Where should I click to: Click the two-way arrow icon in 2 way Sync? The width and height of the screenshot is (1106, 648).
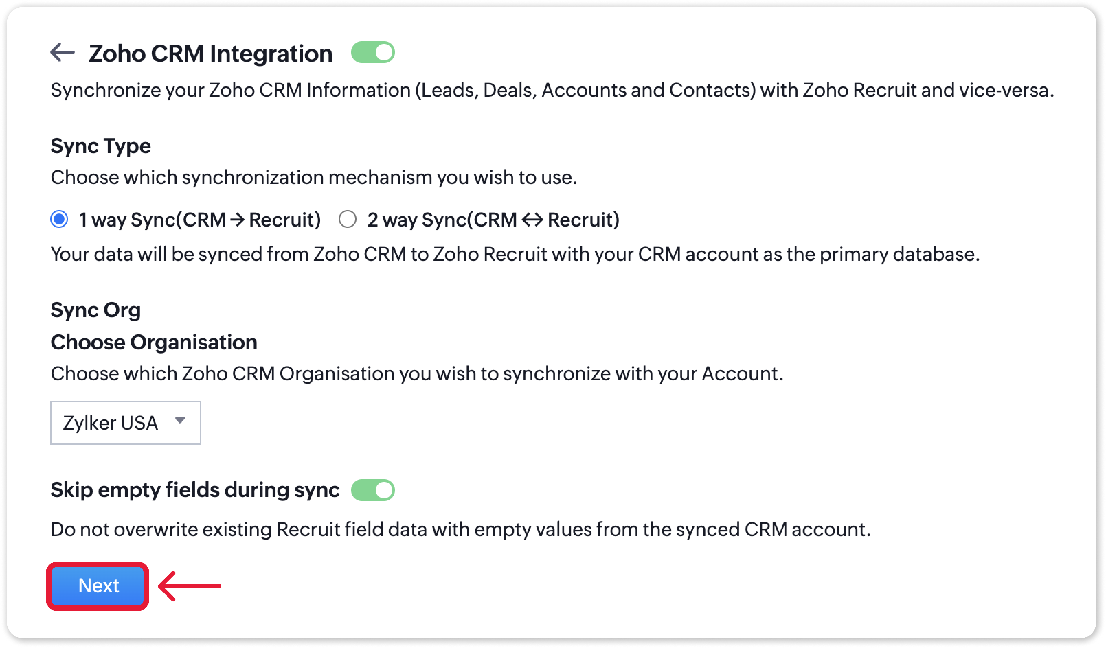point(532,220)
